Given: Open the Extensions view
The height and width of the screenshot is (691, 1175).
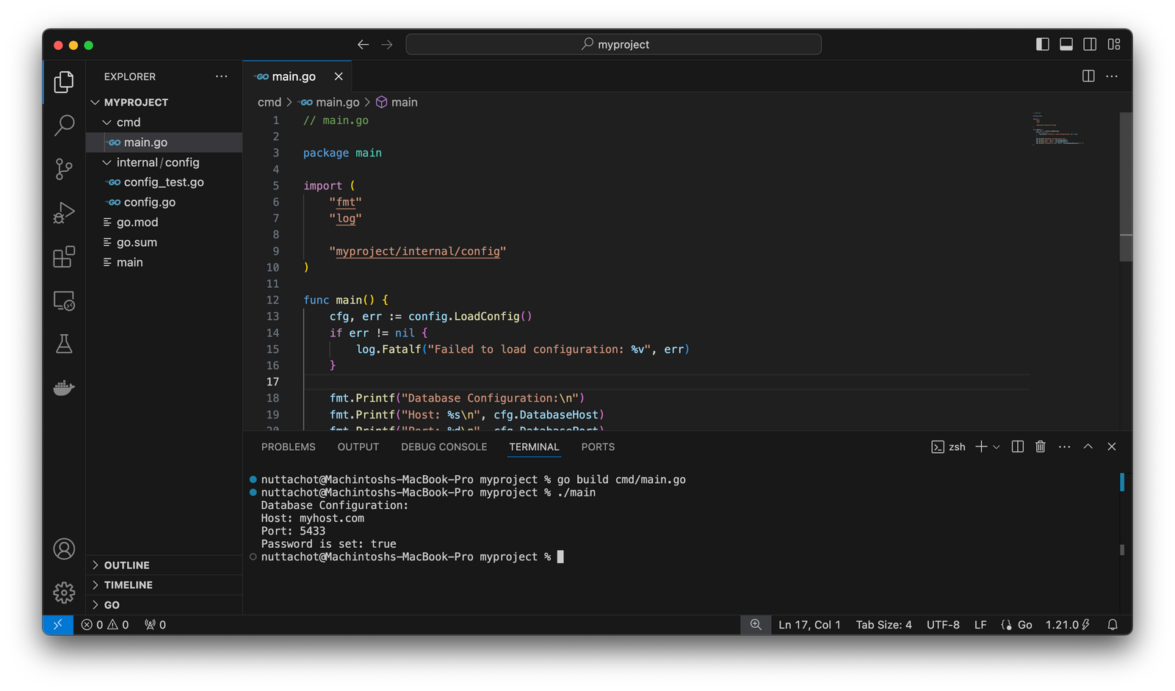Looking at the screenshot, I should pos(63,257).
